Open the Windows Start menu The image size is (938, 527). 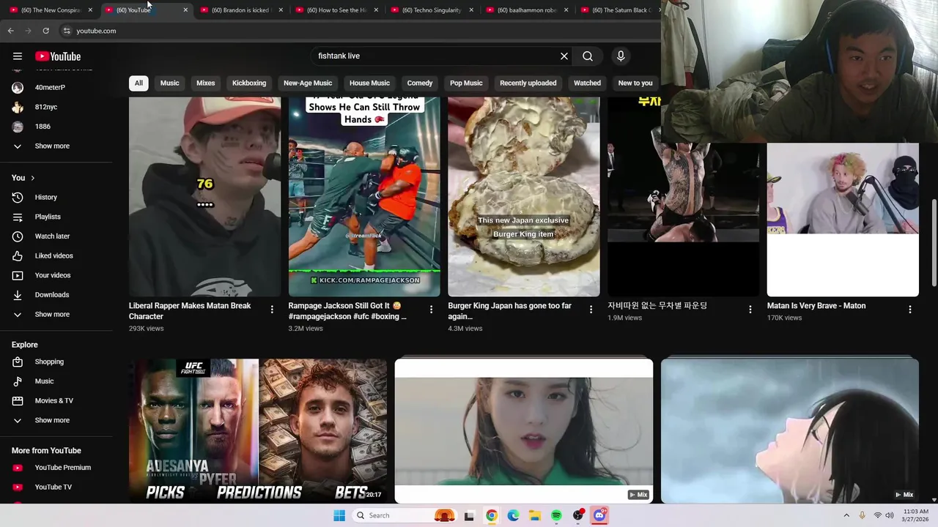tap(339, 515)
